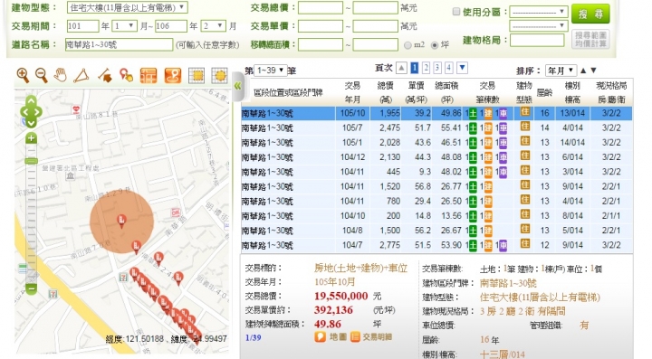The height and width of the screenshot is (359, 652).
Task: Open the orange map-pin locate tool
Action: click(x=173, y=76)
